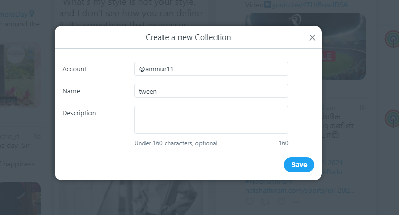Click the chin_rt username in left column

(x=10, y=136)
